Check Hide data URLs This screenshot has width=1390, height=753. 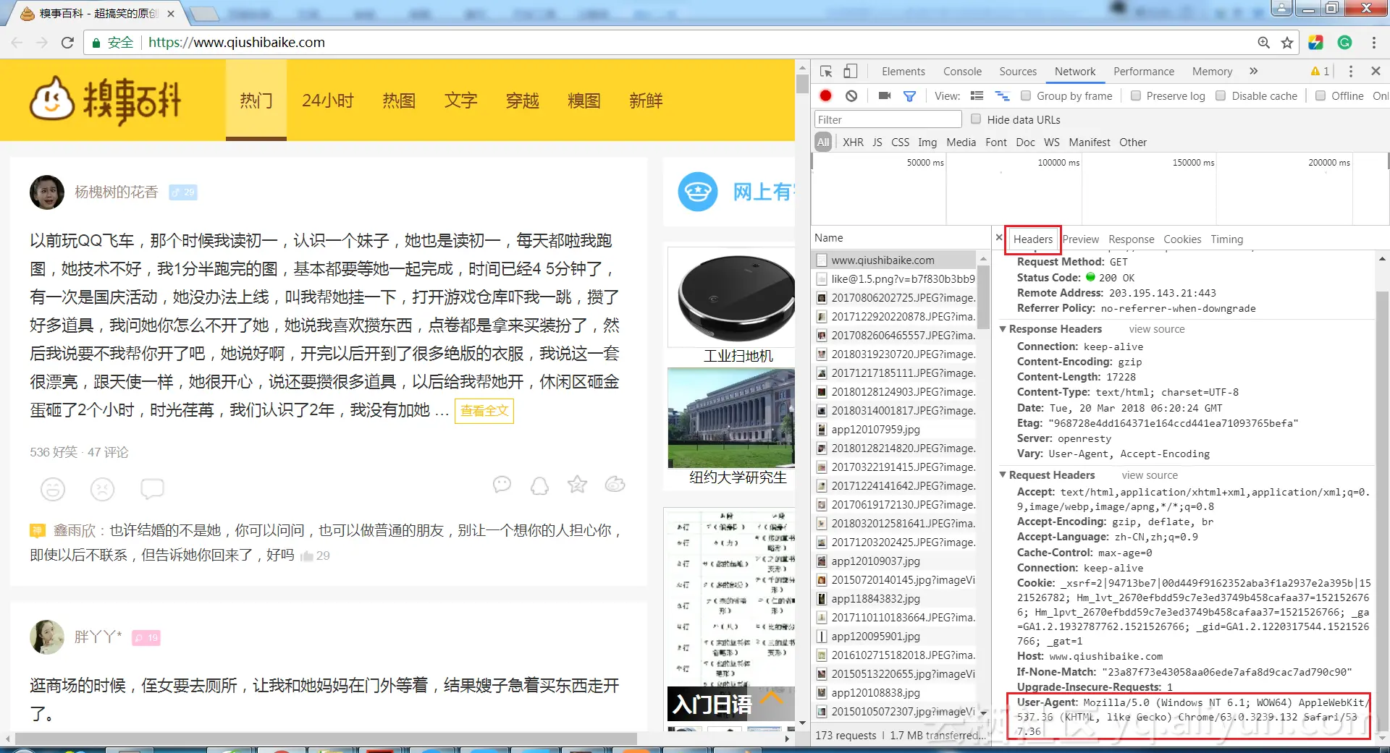976,119
